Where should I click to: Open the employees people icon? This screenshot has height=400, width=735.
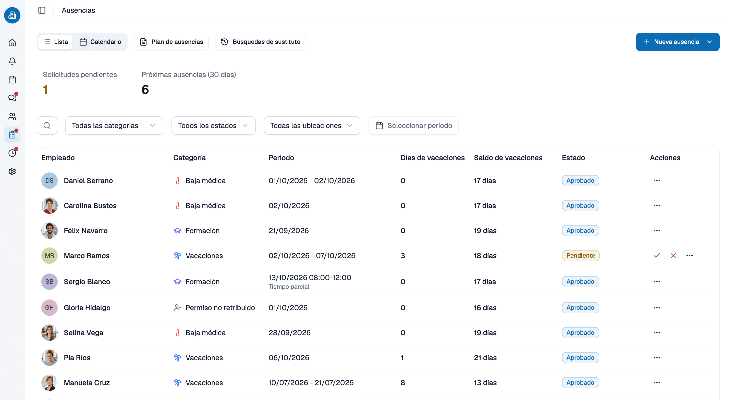(x=12, y=116)
